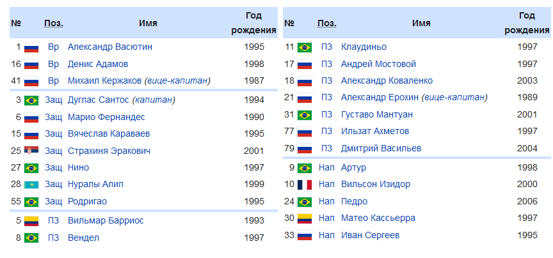This screenshot has height=258, width=553.
Task: Open the Поз. header link in right table
Action: pyautogui.click(x=327, y=23)
